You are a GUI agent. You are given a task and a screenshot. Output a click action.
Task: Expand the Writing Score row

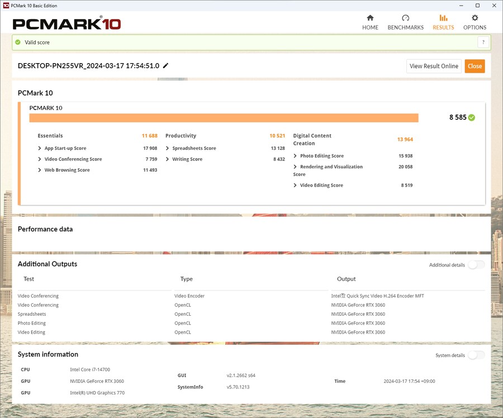click(168, 159)
